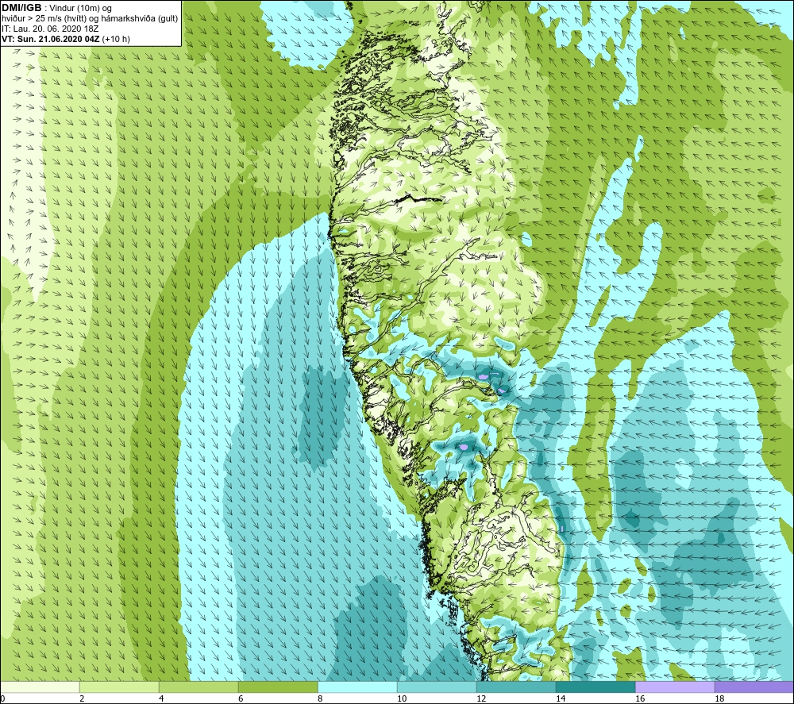Click the '4' scale label
Screen dimensions: 794x704
click(x=161, y=698)
